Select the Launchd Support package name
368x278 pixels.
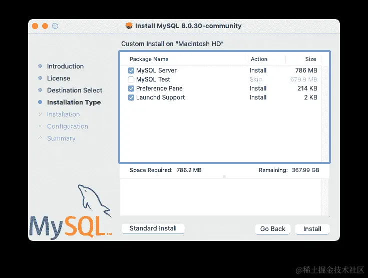pyautogui.click(x=161, y=97)
